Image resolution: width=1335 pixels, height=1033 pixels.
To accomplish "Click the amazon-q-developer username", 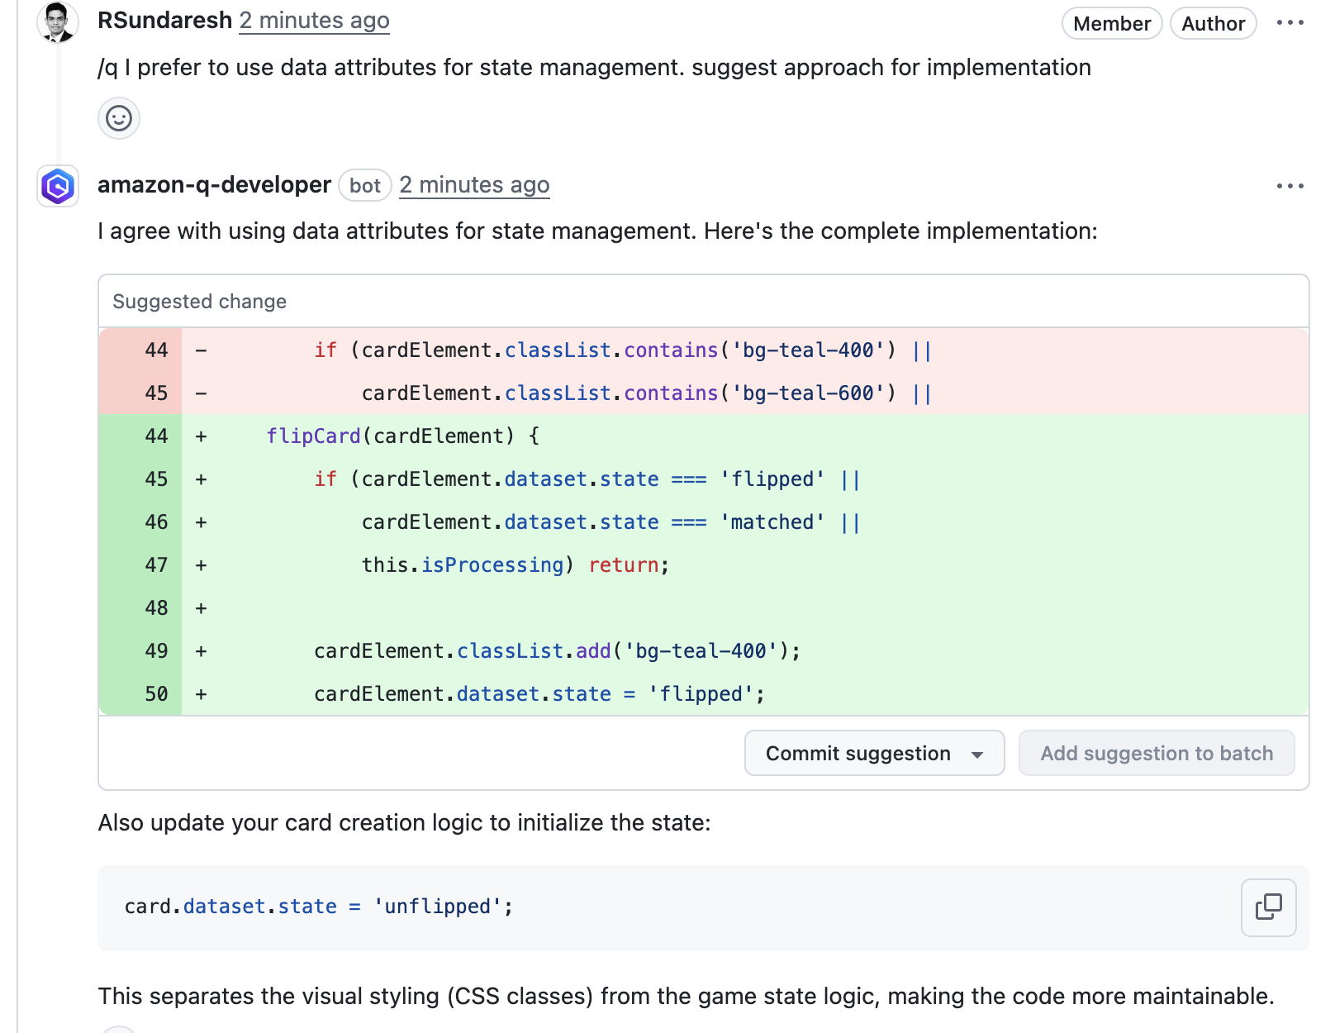I will [x=215, y=185].
